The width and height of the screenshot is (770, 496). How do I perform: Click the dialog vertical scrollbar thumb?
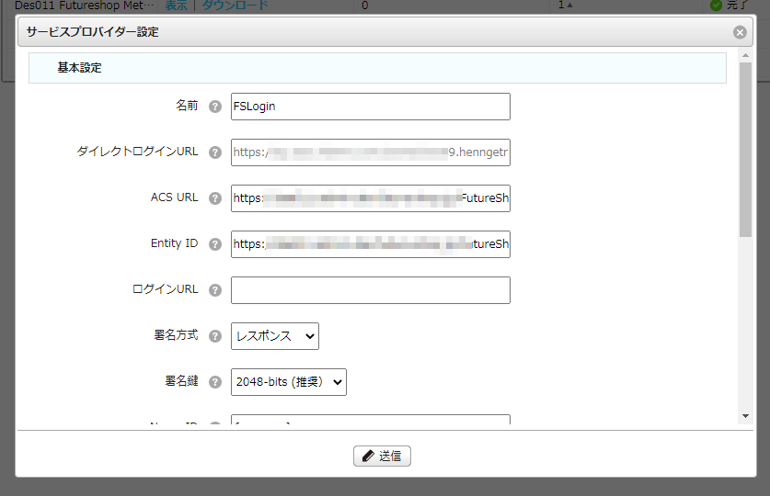745,150
